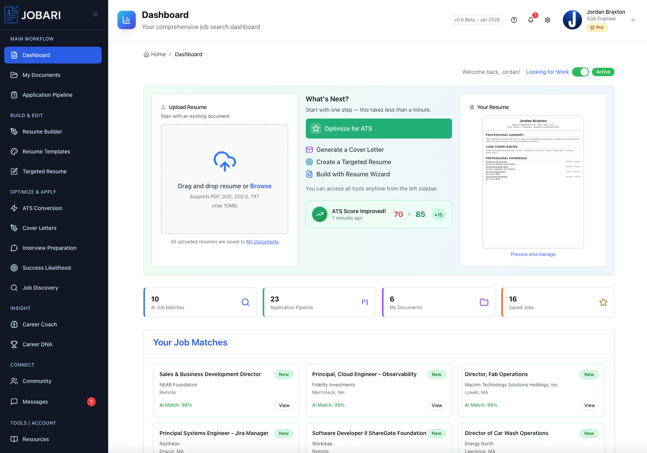Click the settings gear icon
Viewport: 647px width, 453px height.
548,20
